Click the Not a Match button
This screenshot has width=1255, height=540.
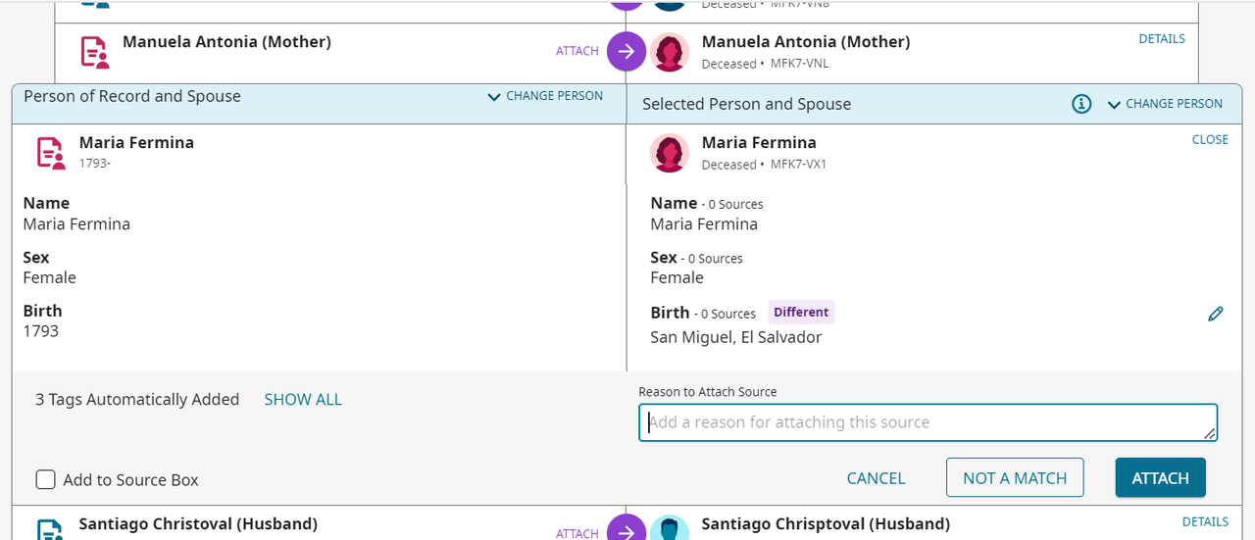[x=1014, y=478]
